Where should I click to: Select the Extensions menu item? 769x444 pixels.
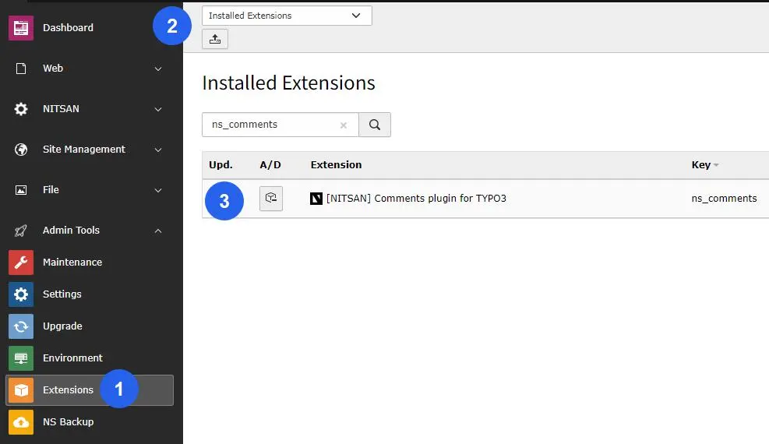pos(90,390)
